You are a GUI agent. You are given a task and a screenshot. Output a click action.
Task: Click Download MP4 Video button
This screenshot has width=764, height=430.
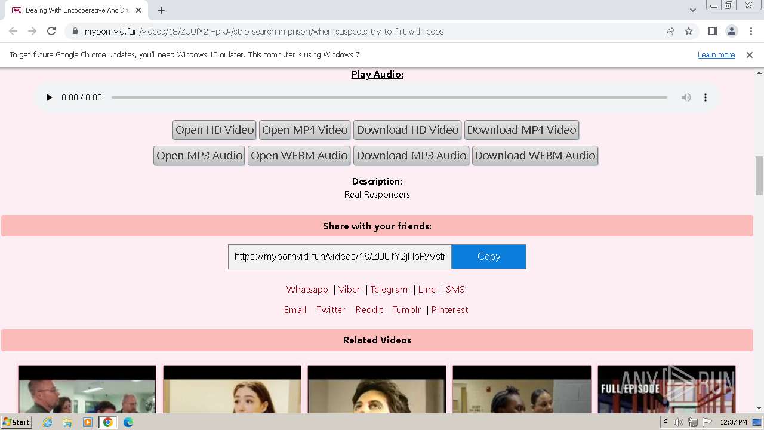(522, 130)
